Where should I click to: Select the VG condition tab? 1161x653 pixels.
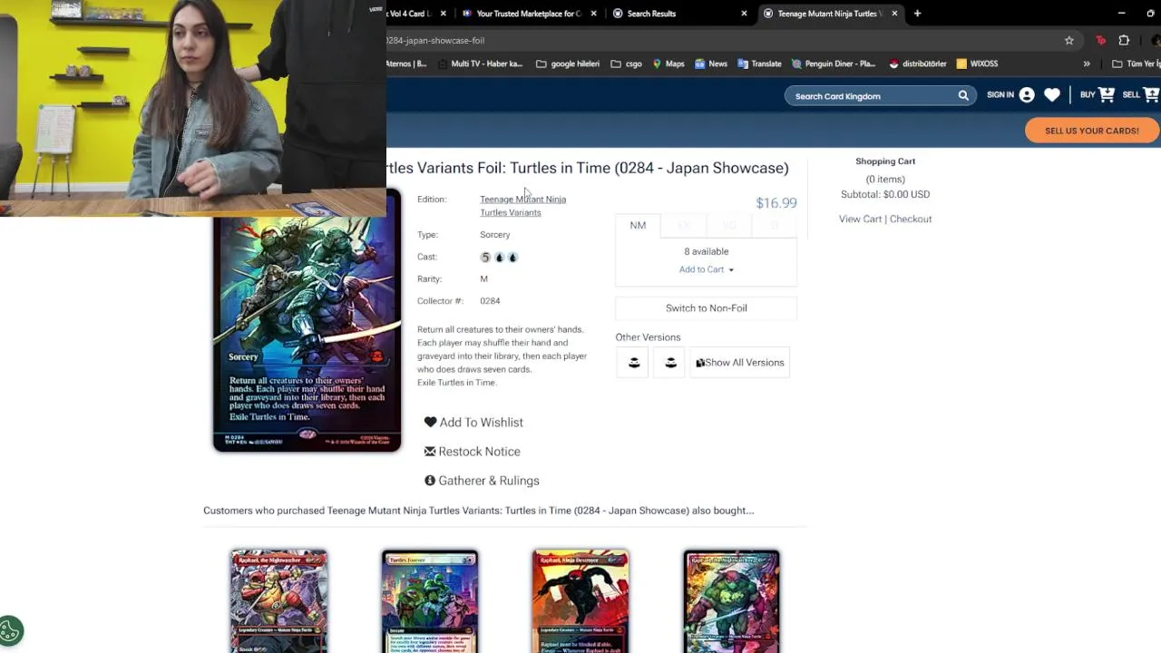[x=729, y=226]
